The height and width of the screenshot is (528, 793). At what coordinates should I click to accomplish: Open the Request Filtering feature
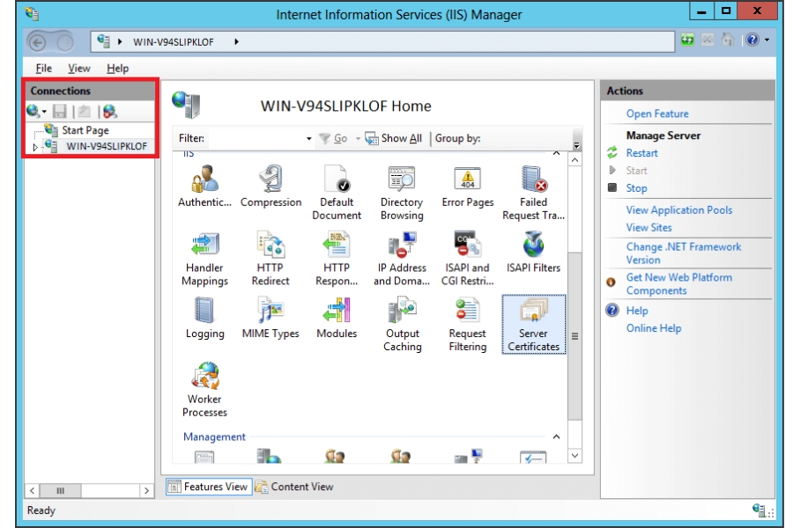coord(467,325)
